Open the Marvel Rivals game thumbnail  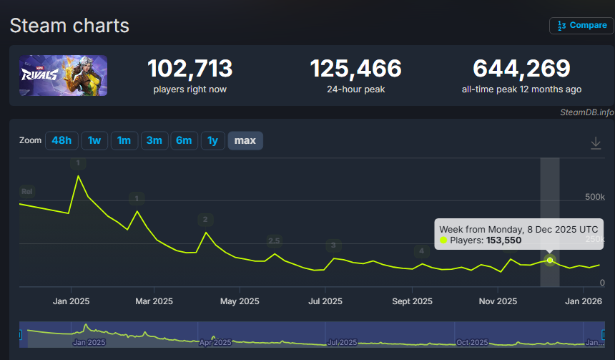[63, 75]
